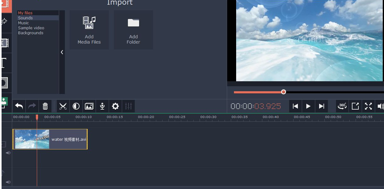Image resolution: width=384 pixels, height=189 pixels.
Task: Open the person icon tab in the left sidebar
Action: click(x=4, y=102)
